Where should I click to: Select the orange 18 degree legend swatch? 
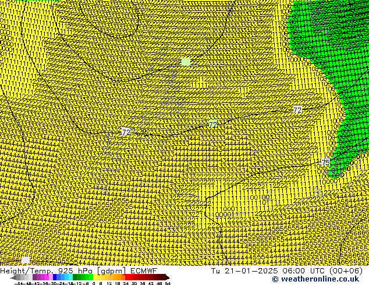tap(119, 277)
